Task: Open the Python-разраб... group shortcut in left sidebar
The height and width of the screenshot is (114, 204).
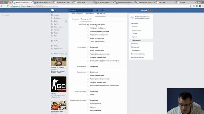Action: [59, 54]
